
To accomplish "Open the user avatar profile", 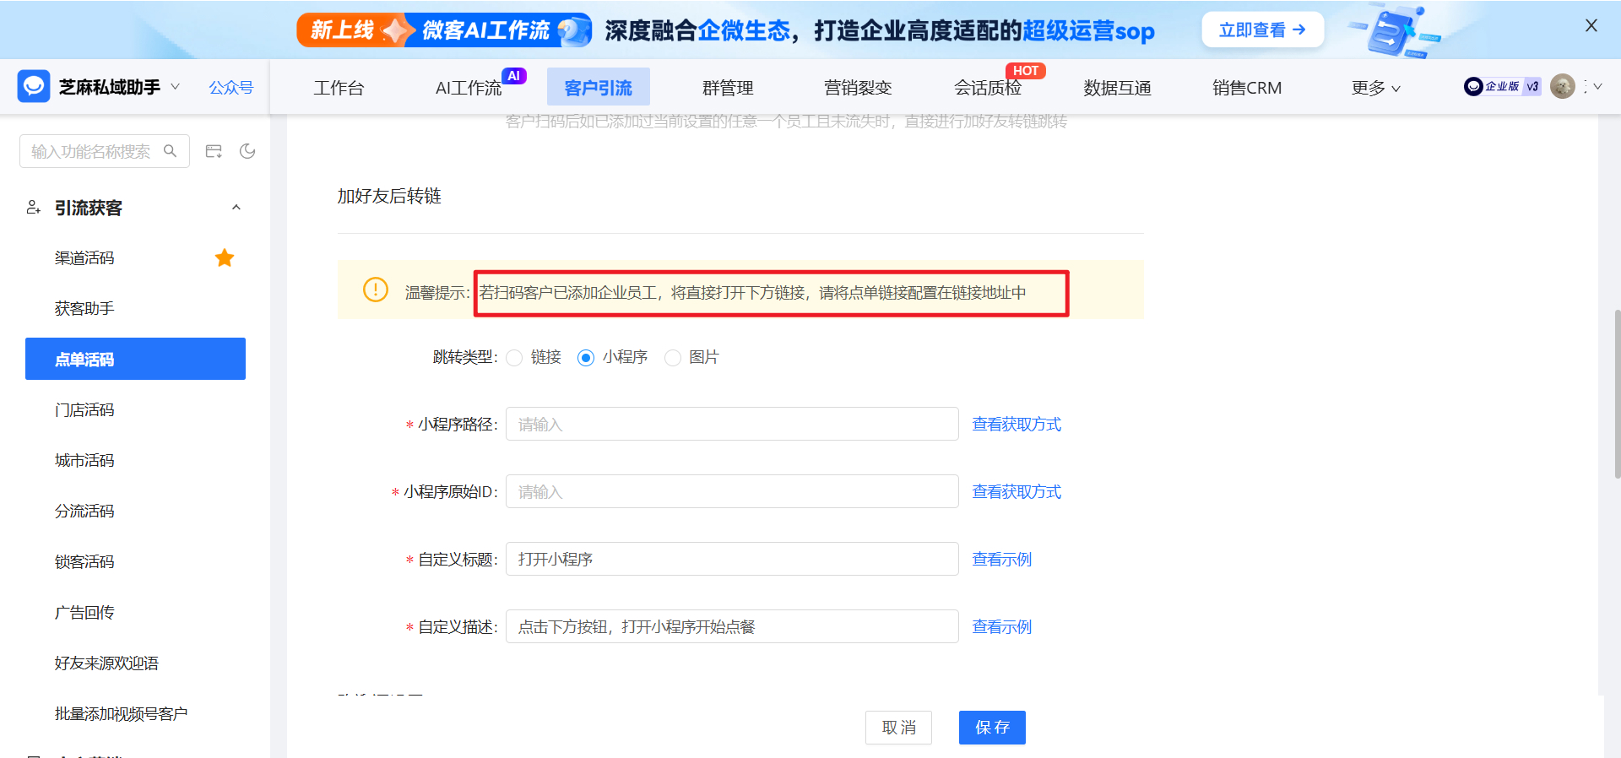I will [1563, 86].
